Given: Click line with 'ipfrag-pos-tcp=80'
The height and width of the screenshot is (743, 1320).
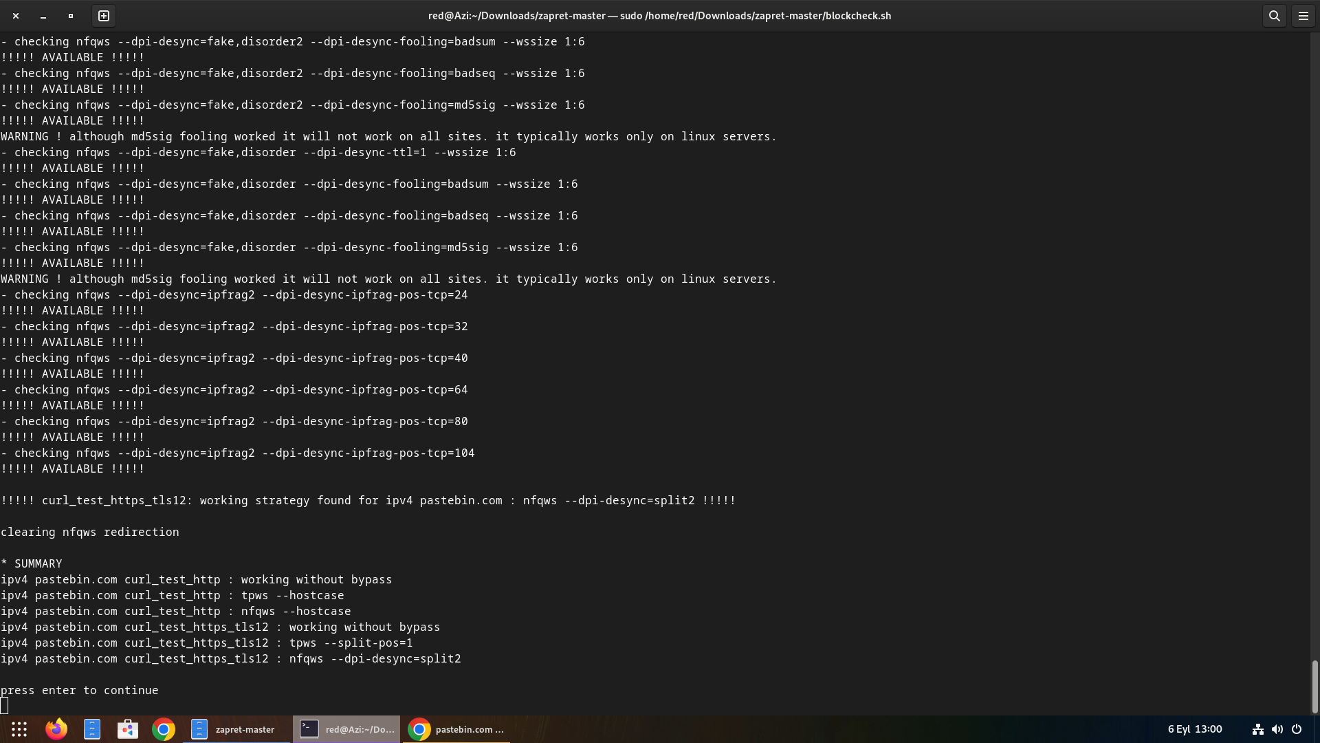Looking at the screenshot, I should pos(234,421).
